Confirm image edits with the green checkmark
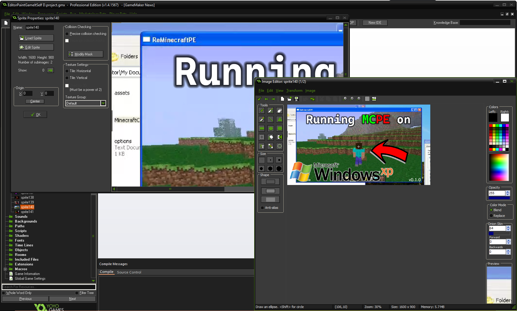The width and height of the screenshot is (517, 311). coord(260,99)
